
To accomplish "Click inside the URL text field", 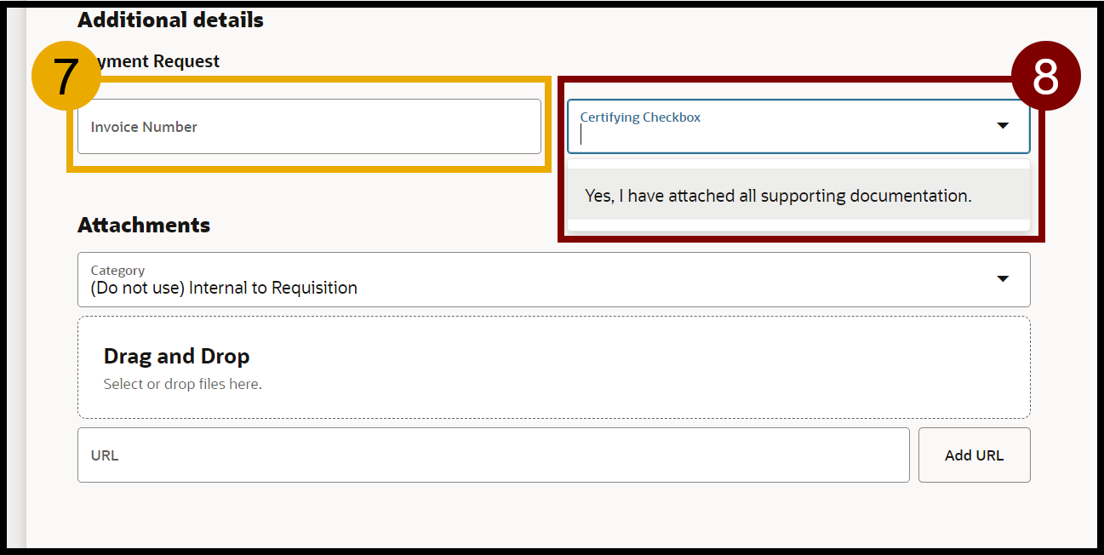I will (x=493, y=455).
